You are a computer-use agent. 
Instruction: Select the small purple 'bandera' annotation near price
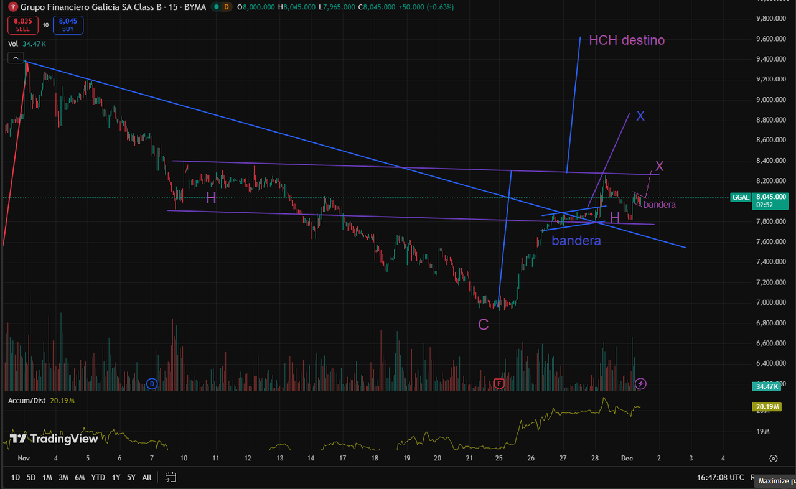point(660,205)
